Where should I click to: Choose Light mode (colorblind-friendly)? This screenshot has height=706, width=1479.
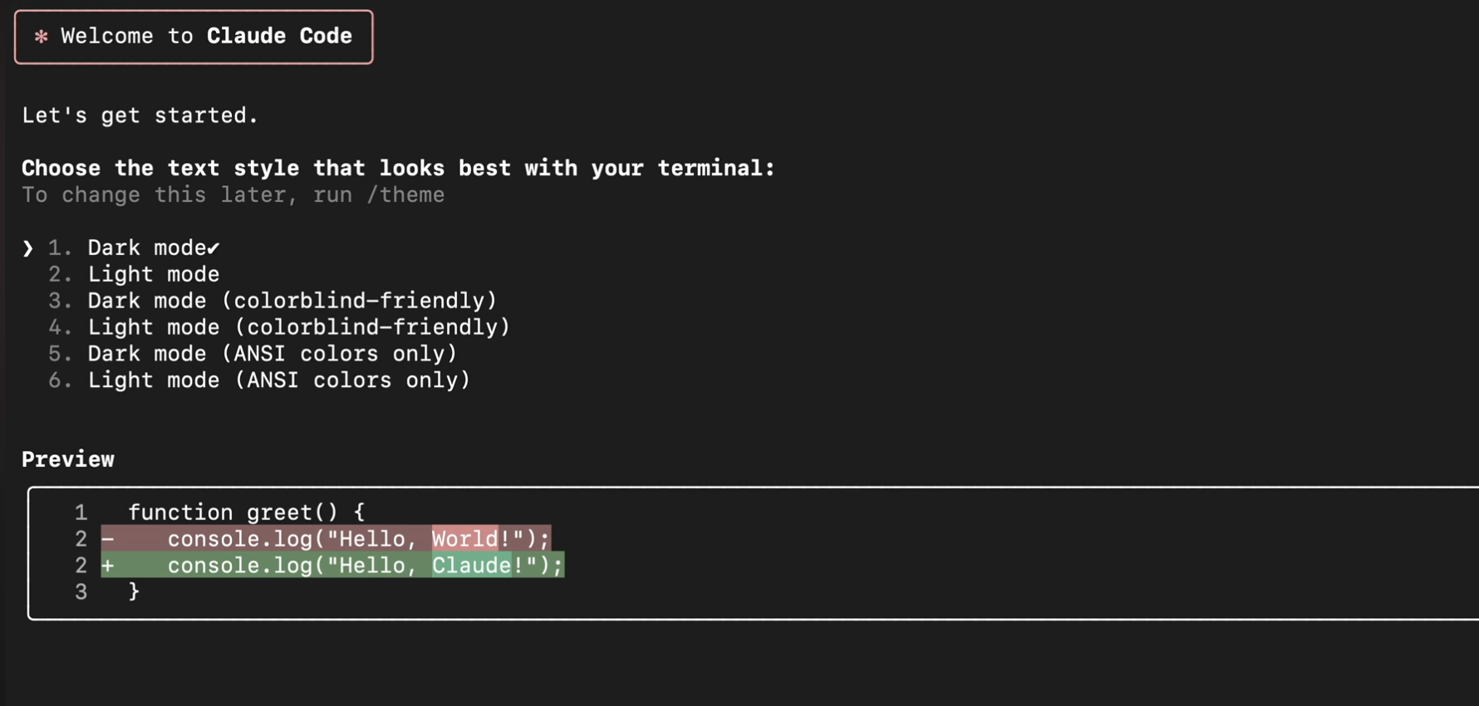[279, 327]
